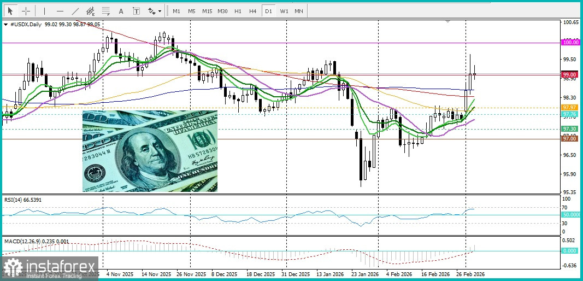
Task: Click the 4 Nov 2025 date label
Action: (119, 274)
